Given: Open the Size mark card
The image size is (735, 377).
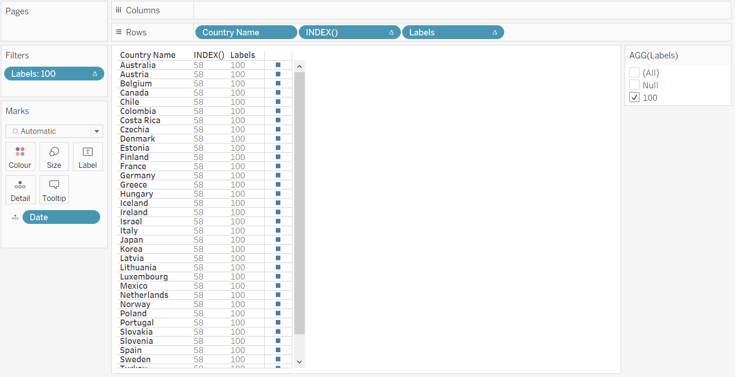Looking at the screenshot, I should click(x=54, y=157).
